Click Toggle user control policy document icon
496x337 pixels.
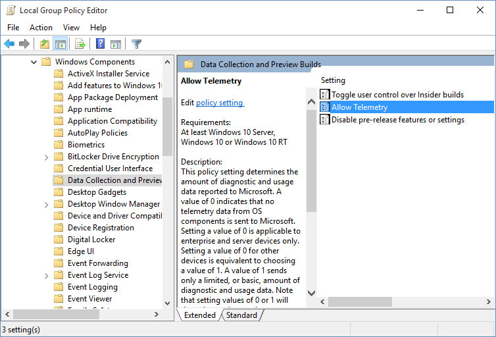pyautogui.click(x=324, y=94)
